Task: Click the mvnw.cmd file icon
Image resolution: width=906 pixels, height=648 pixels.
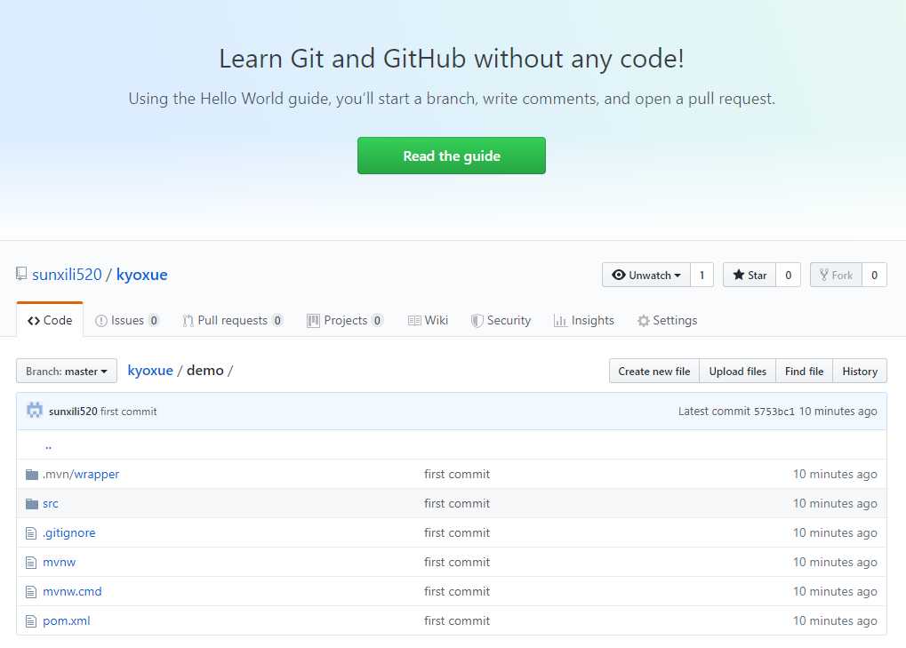Action: [32, 591]
